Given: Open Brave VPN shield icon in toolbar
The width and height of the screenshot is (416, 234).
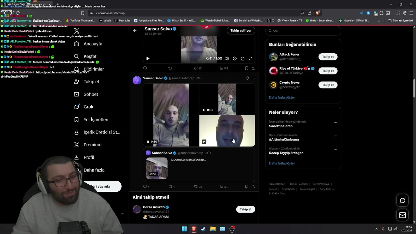Looking at the screenshot, I should 405,13.
